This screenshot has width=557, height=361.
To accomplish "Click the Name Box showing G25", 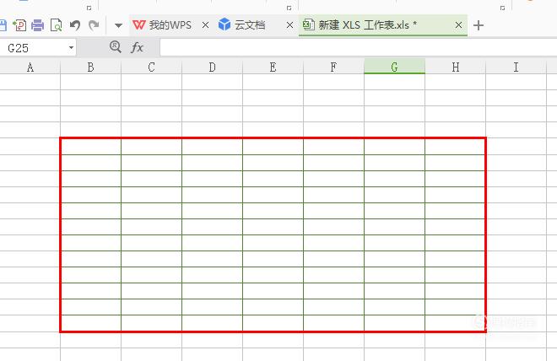I will [x=34, y=48].
